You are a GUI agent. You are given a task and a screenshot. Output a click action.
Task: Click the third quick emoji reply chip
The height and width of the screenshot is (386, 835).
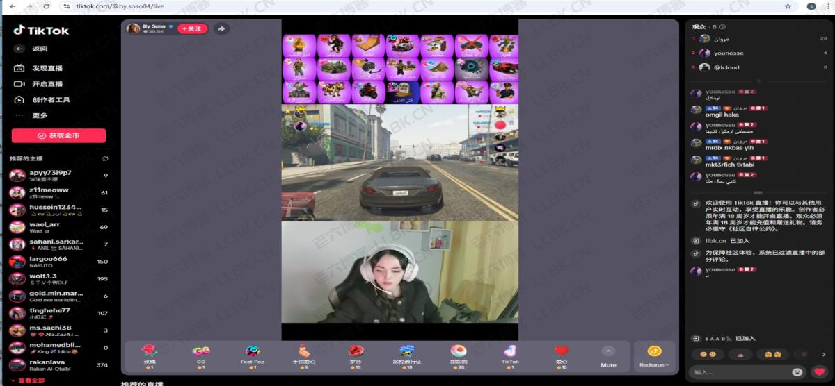coord(772,354)
